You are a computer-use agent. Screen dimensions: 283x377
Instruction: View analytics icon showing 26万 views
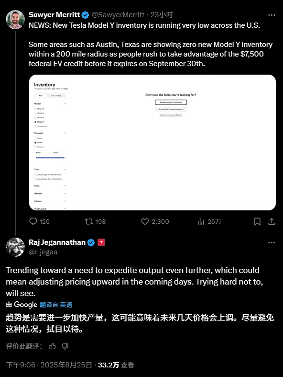click(201, 221)
